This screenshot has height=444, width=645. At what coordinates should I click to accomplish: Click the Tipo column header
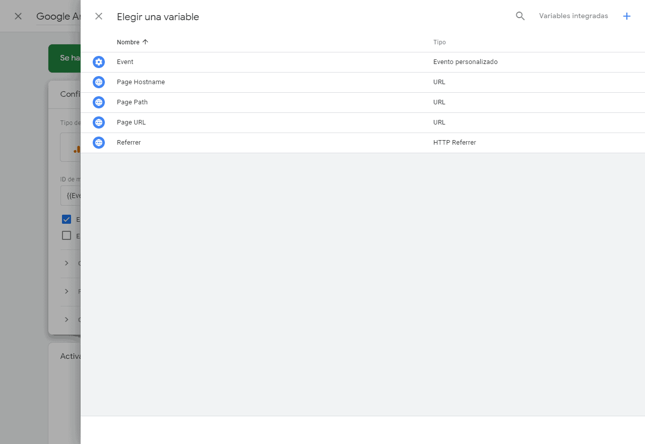click(439, 42)
